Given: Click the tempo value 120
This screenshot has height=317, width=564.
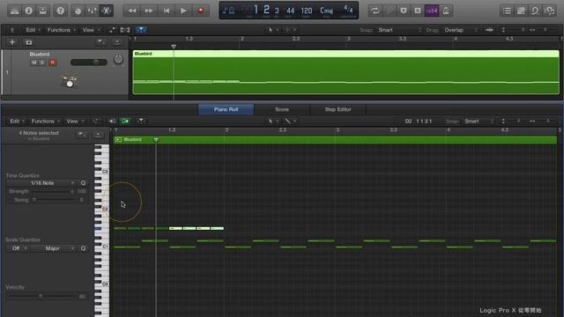Looking at the screenshot, I should coord(307,11).
